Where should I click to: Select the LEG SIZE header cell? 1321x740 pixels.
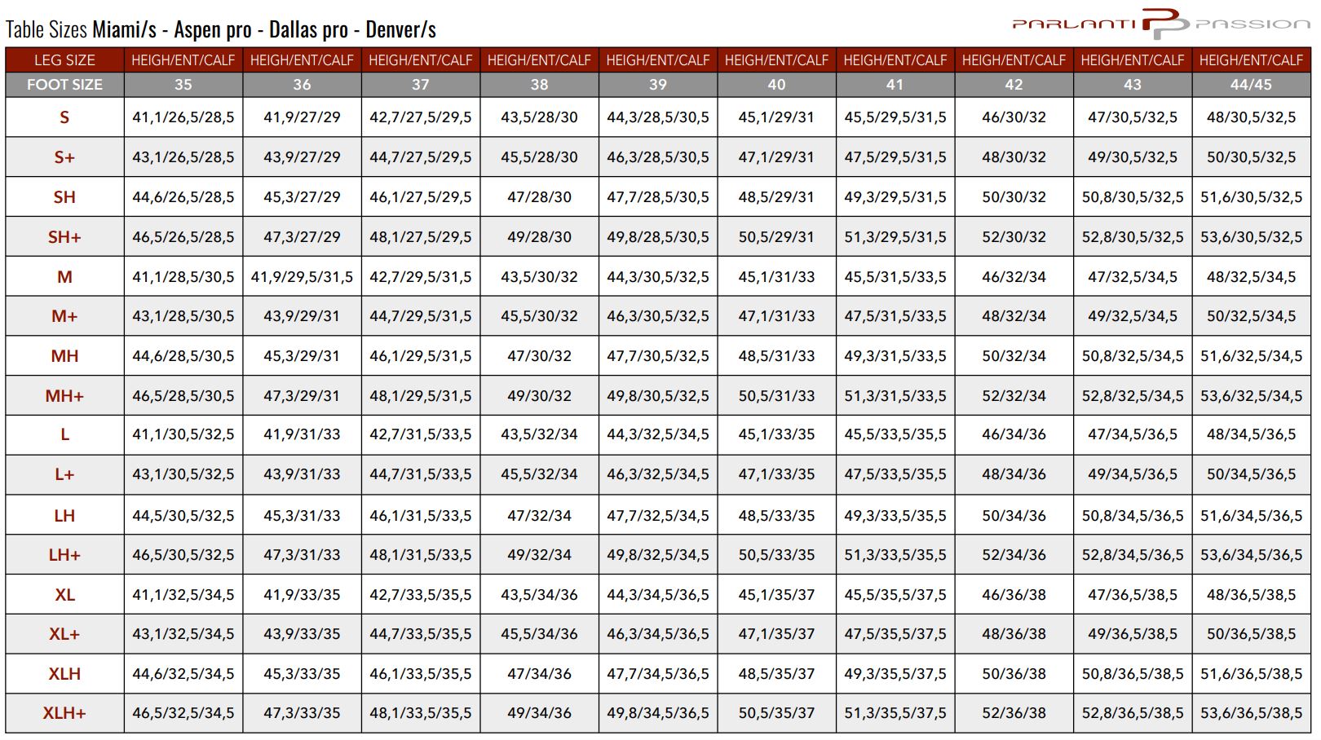tap(64, 60)
